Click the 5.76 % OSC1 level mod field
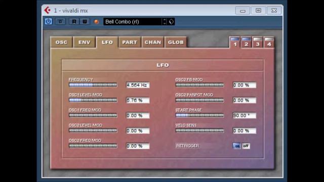324x182 pixels. [138, 100]
